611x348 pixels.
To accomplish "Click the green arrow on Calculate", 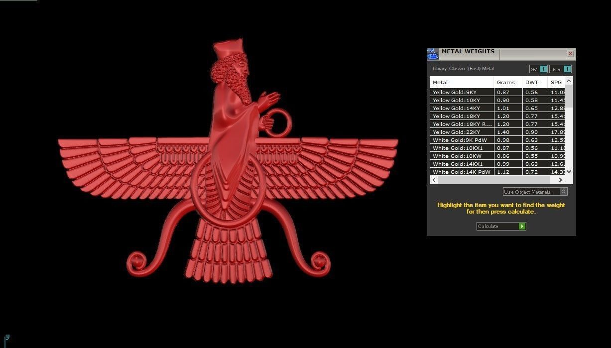I will [x=522, y=226].
